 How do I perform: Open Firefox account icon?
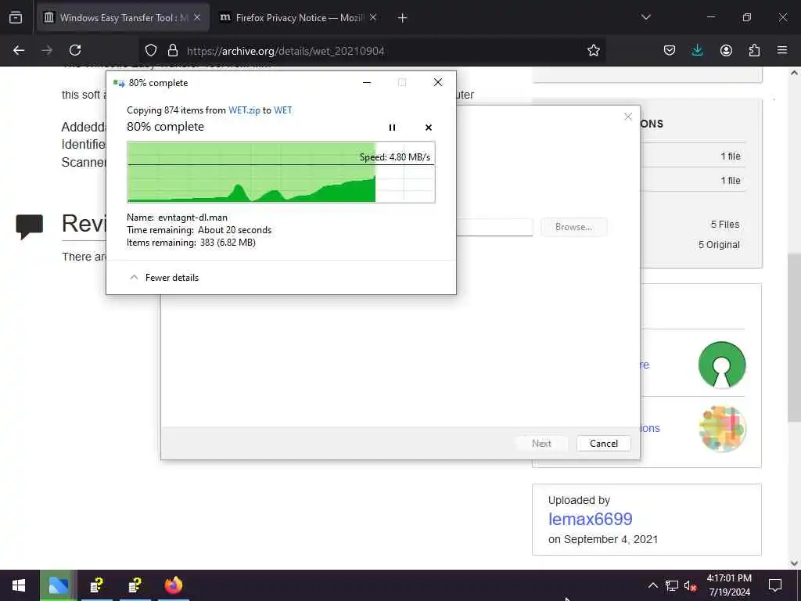click(x=726, y=50)
